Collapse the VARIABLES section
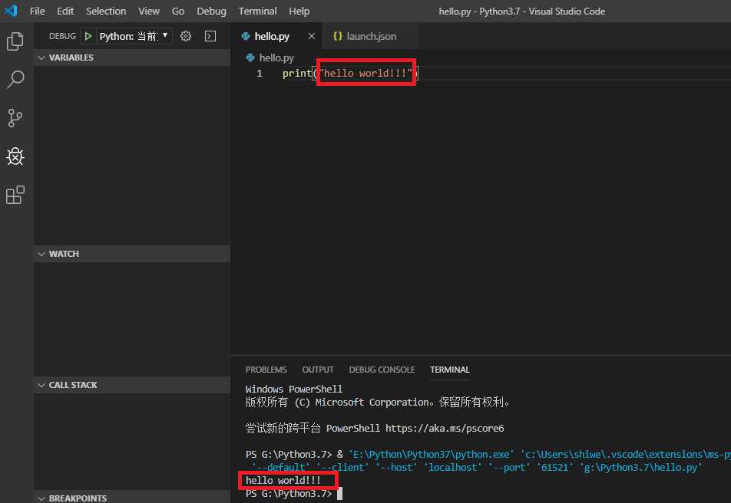This screenshot has width=731, height=503. (x=132, y=58)
